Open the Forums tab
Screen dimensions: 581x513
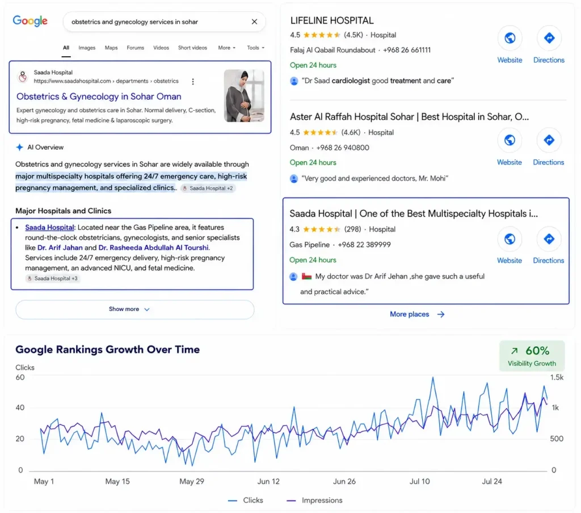[135, 48]
